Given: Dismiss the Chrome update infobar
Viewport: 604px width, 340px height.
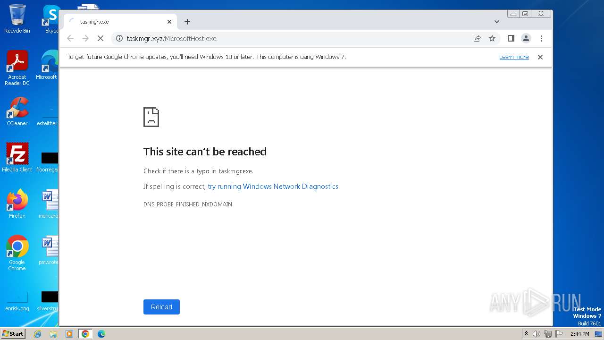Looking at the screenshot, I should (x=540, y=57).
